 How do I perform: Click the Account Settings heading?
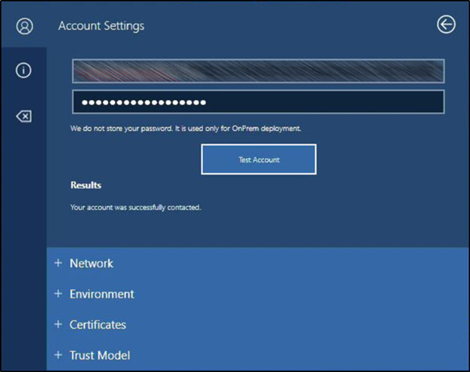[101, 26]
